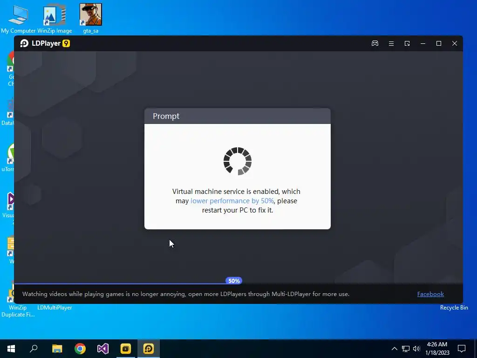Open taskbar Search
Screen dimensions: 477x358
(x=34, y=349)
